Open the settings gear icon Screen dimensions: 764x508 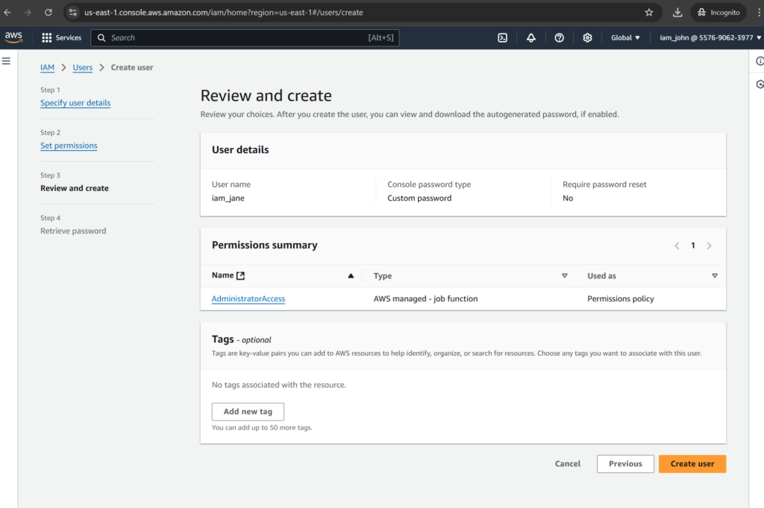[587, 37]
